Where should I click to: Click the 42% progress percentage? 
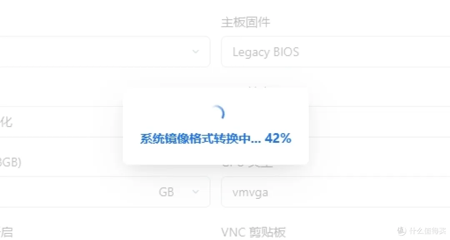pyautogui.click(x=278, y=139)
